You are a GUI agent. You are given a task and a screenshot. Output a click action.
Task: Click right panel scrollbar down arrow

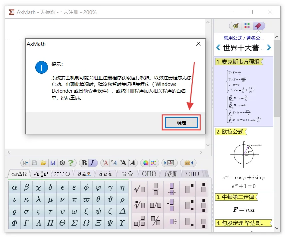[x=277, y=228]
